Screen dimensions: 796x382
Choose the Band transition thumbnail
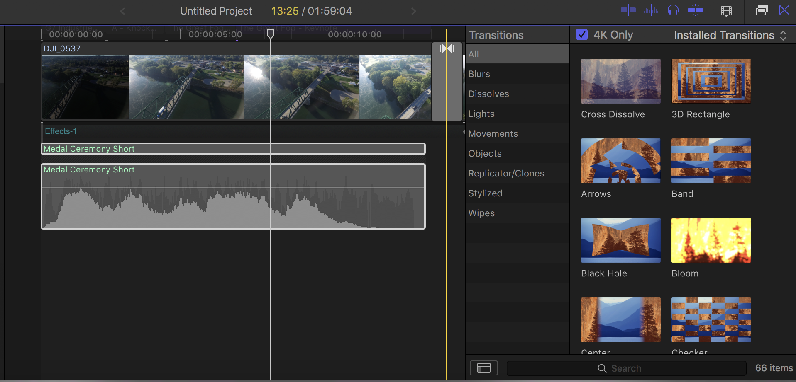click(x=711, y=161)
